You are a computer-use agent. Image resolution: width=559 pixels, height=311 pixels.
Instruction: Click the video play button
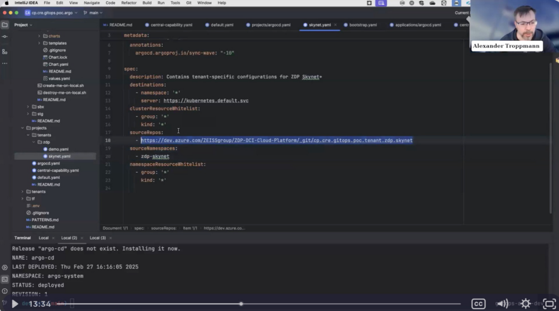tap(14, 304)
